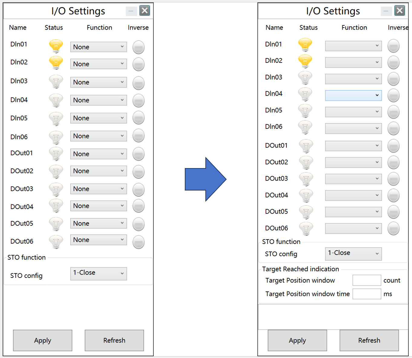
Task: Click the unlit DIn03 status bulb in left window
Action: pos(56,82)
